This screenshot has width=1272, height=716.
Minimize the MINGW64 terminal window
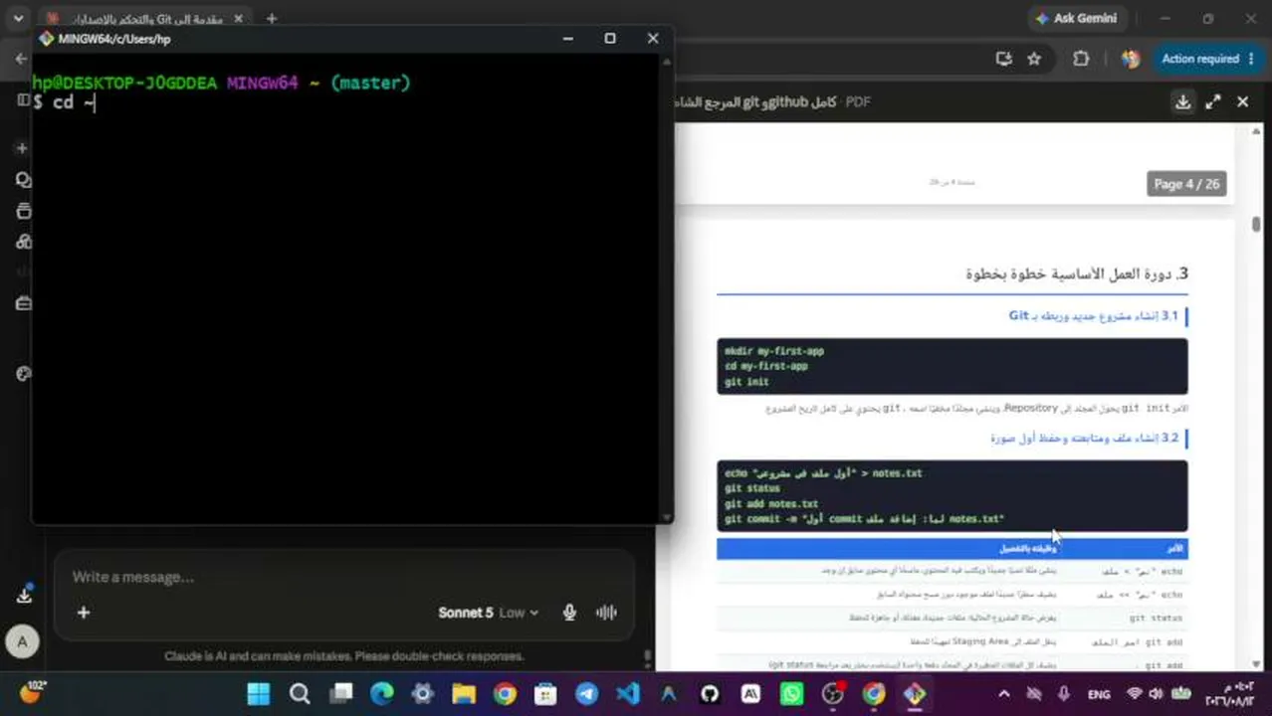pos(567,38)
